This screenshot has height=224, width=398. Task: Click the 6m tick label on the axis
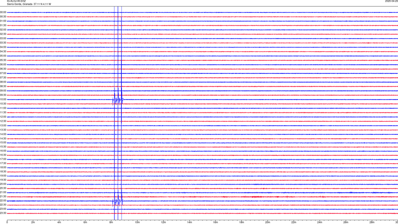[85, 222]
